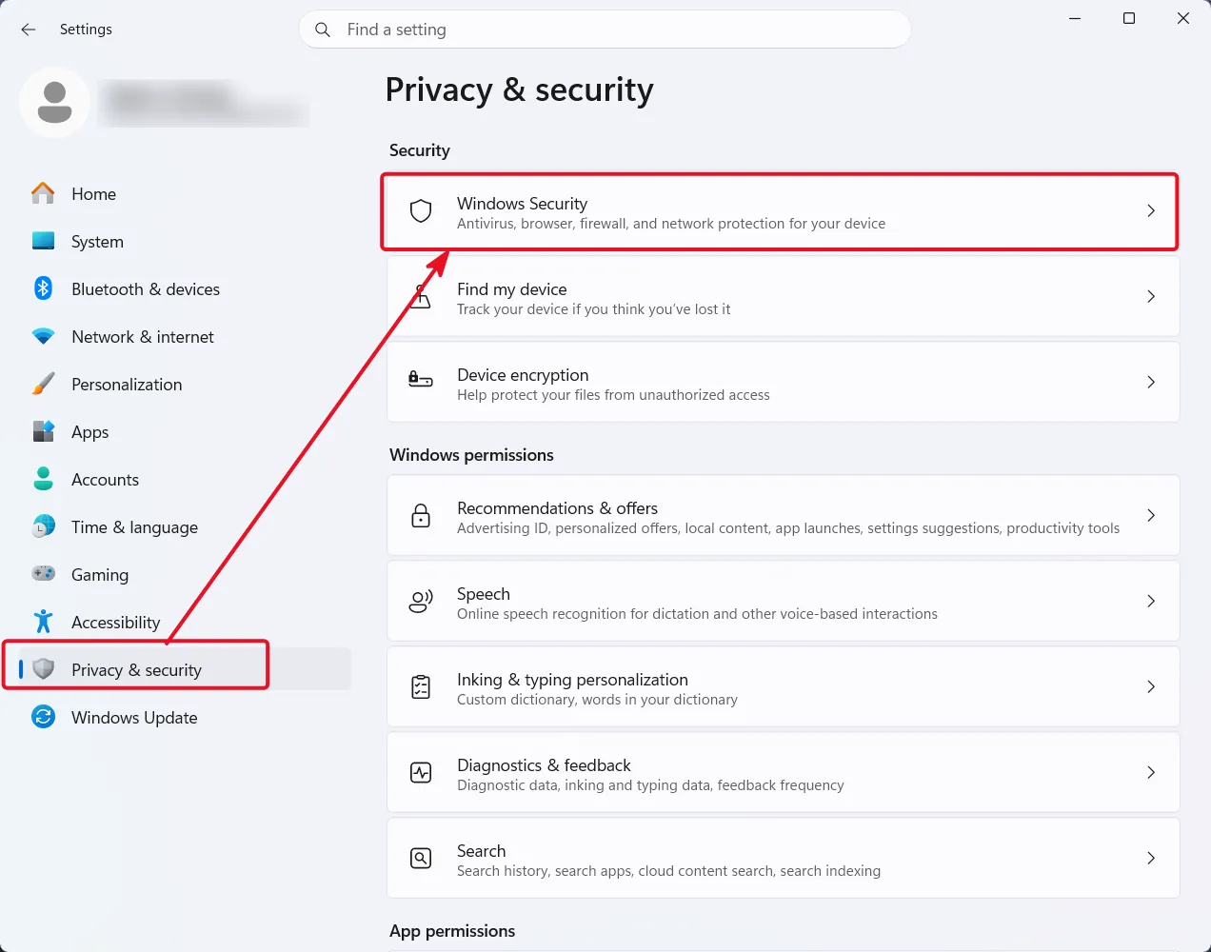Click the Home house icon
Screen dimensions: 1211x952
(x=43, y=193)
